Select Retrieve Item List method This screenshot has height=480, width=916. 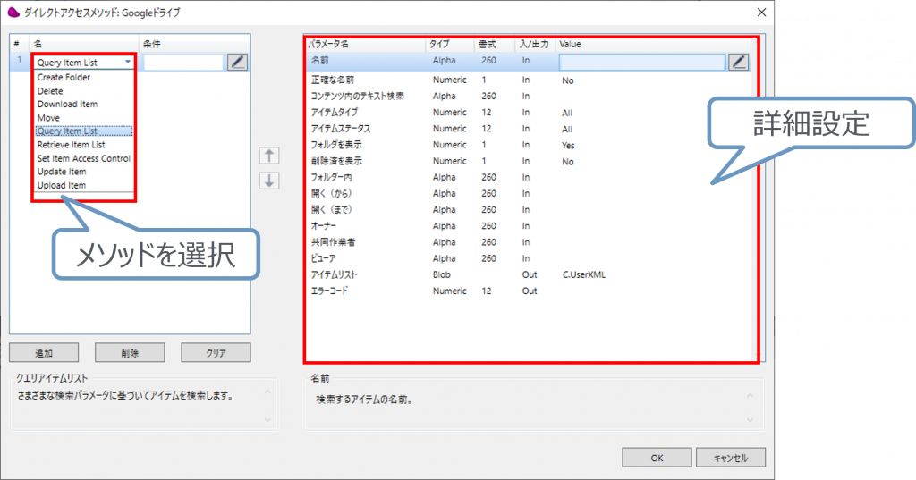coord(71,144)
